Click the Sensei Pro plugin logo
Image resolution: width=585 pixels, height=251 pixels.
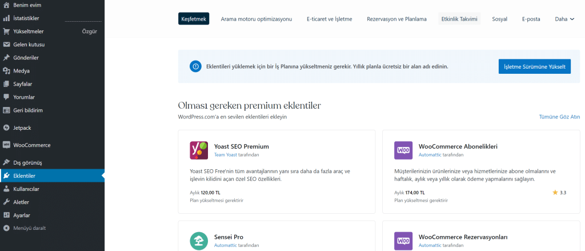coord(199,241)
